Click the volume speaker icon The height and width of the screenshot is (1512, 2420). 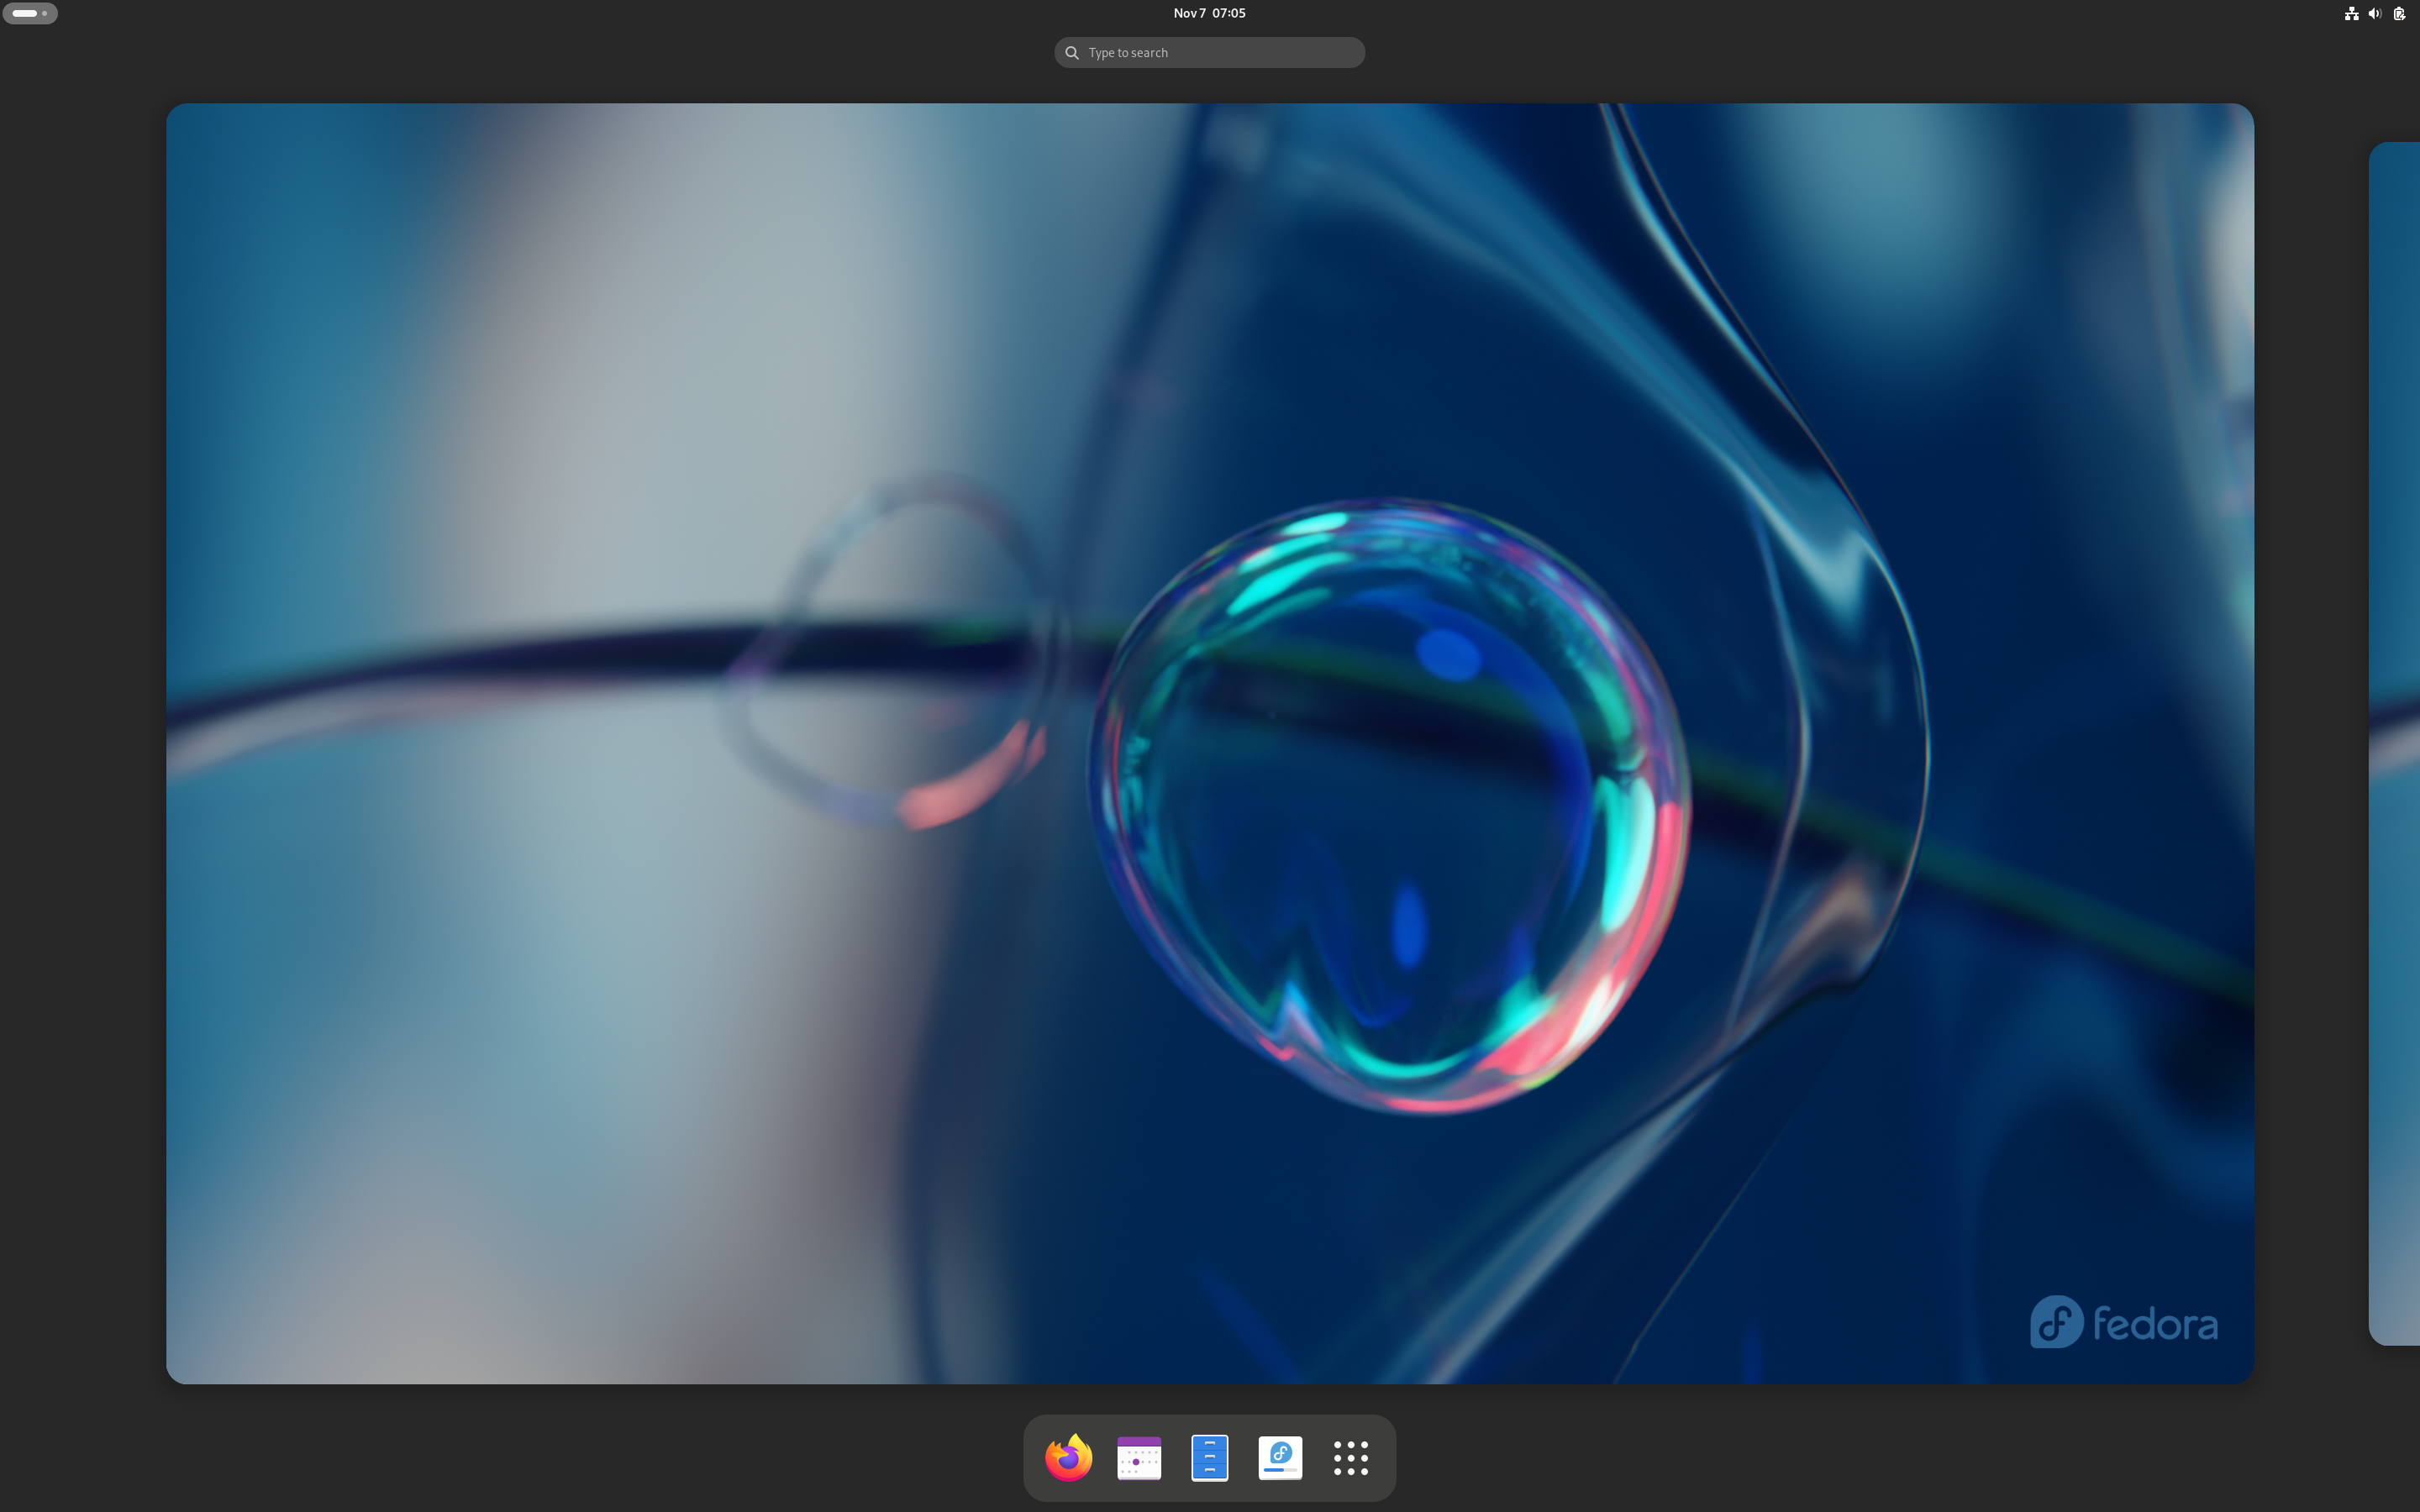tap(2375, 13)
